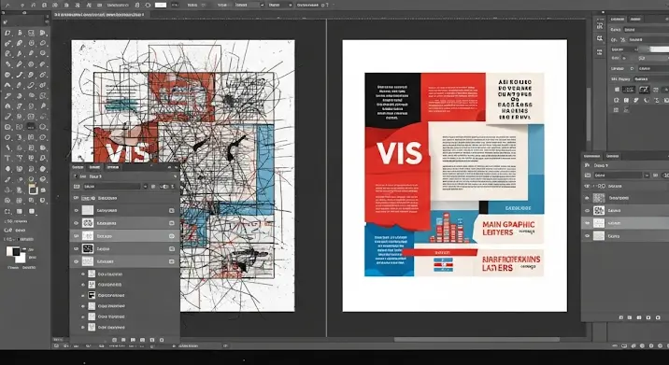Open top icon in narrow right panel dock
This screenshot has height=365, width=669.
600,26
